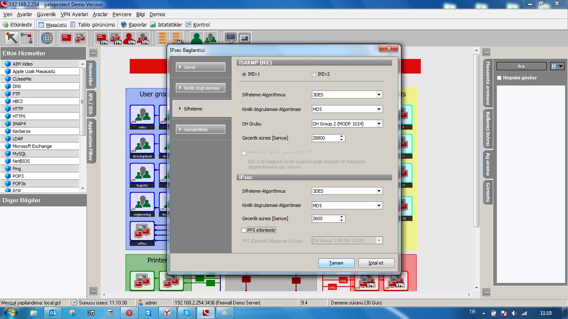The height and width of the screenshot is (319, 568).
Task: Enable the PFS etkinlestir checkbox
Action: 244,230
